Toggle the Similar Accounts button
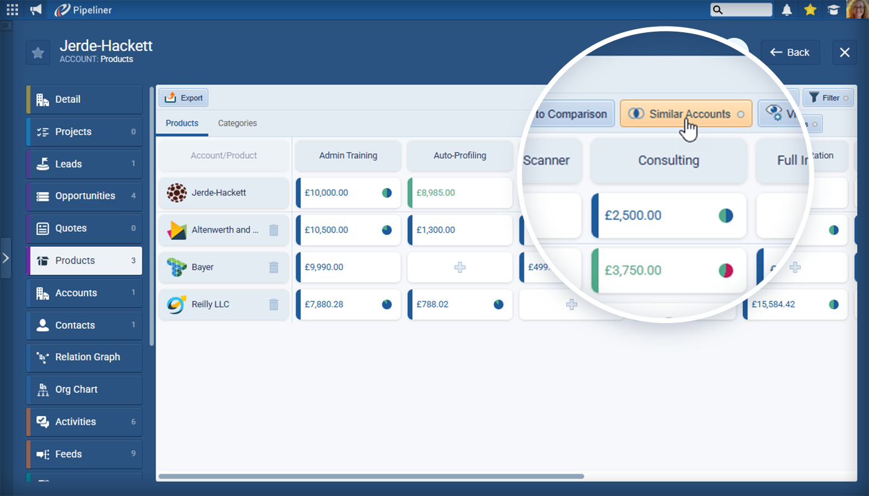The height and width of the screenshot is (496, 869). 686,114
